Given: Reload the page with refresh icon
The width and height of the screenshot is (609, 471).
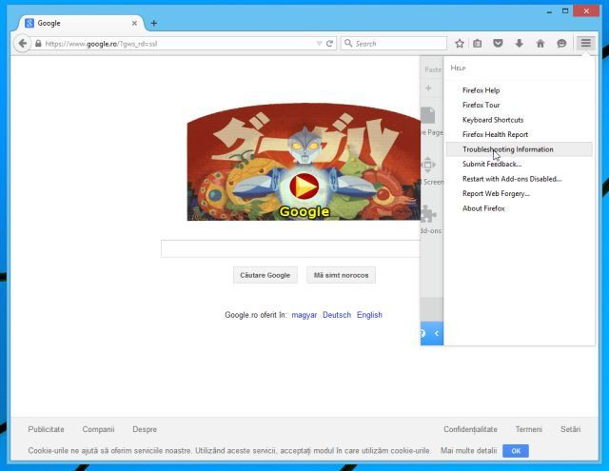Looking at the screenshot, I should pos(330,43).
